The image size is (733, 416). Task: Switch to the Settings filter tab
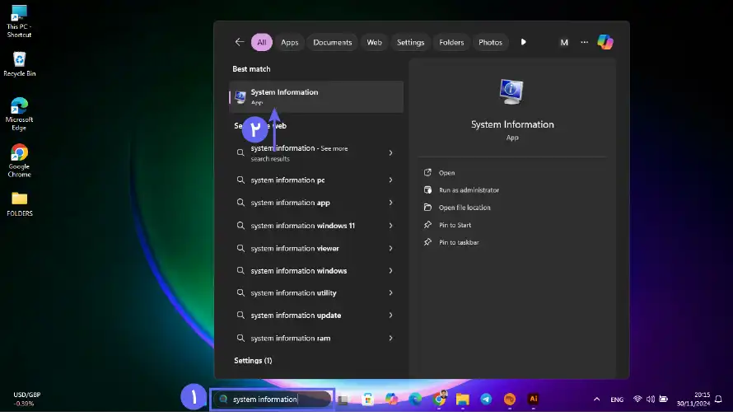coord(410,42)
